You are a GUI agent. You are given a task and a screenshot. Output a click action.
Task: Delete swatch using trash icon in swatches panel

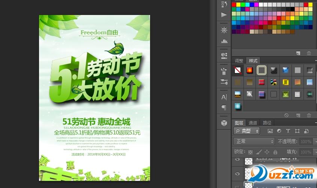point(309,53)
